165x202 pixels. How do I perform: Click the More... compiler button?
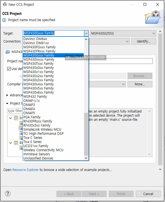140,84
